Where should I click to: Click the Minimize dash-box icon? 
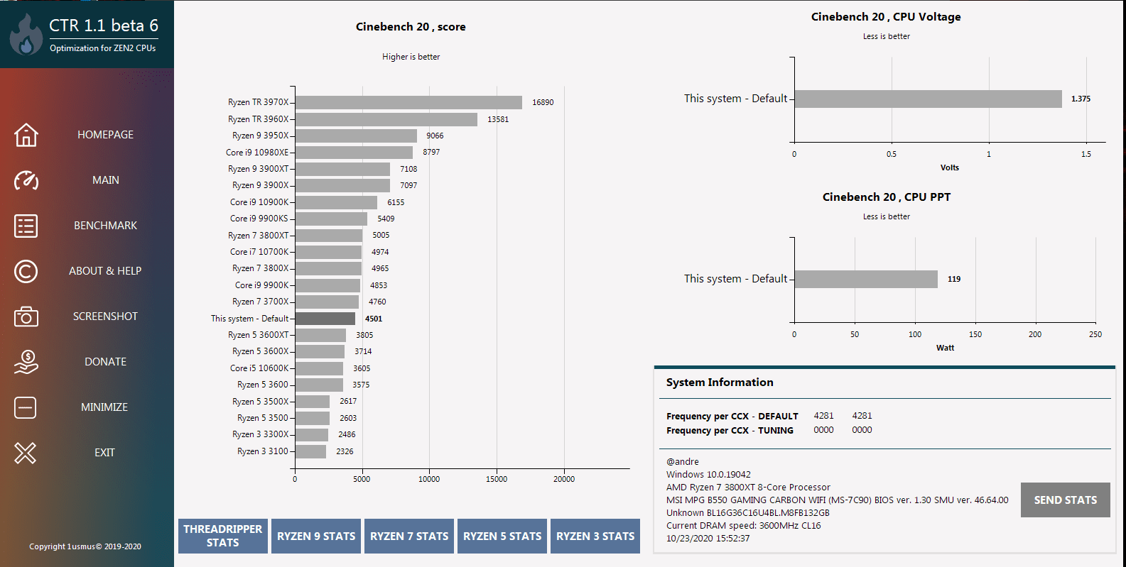tap(26, 407)
